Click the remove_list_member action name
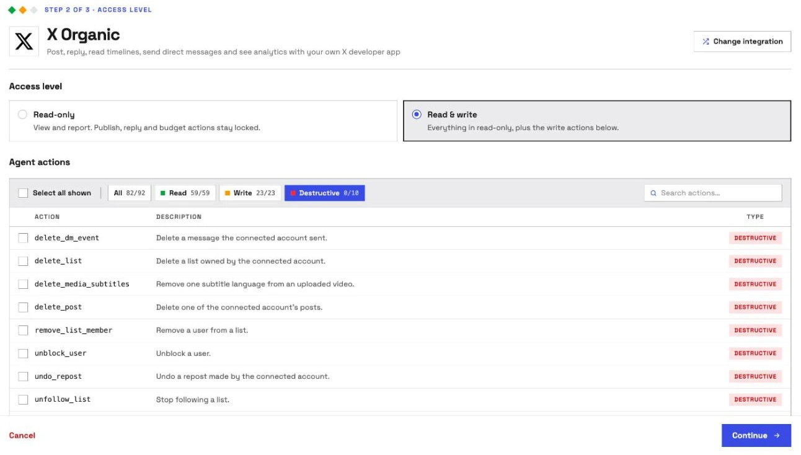The image size is (801, 455). tap(73, 330)
